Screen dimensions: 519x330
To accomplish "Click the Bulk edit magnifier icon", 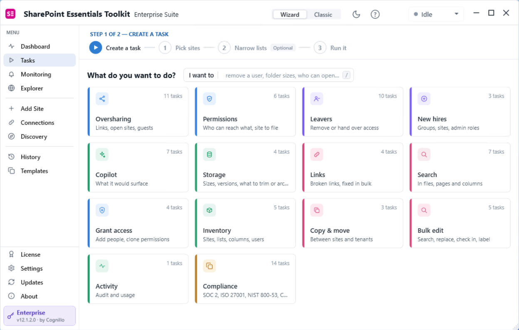I will 424,210.
